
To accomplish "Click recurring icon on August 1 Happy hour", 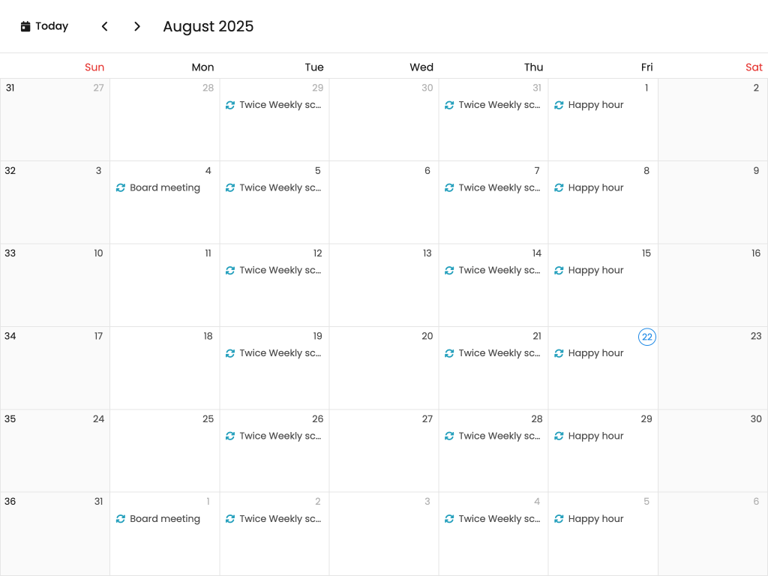I will pos(559,105).
